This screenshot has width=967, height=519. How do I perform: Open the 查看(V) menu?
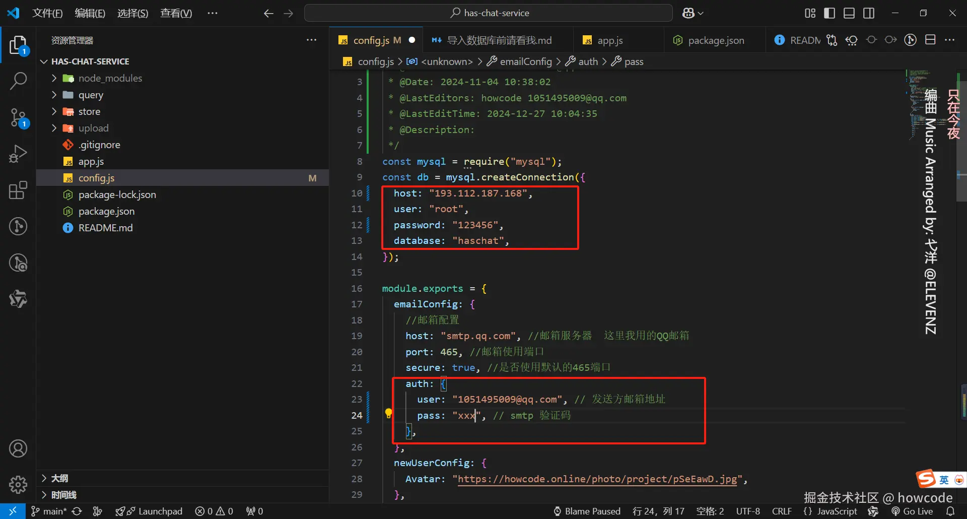coord(176,13)
